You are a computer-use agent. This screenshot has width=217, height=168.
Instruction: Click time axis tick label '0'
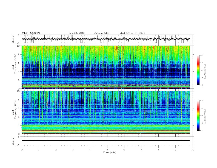coord(22,150)
